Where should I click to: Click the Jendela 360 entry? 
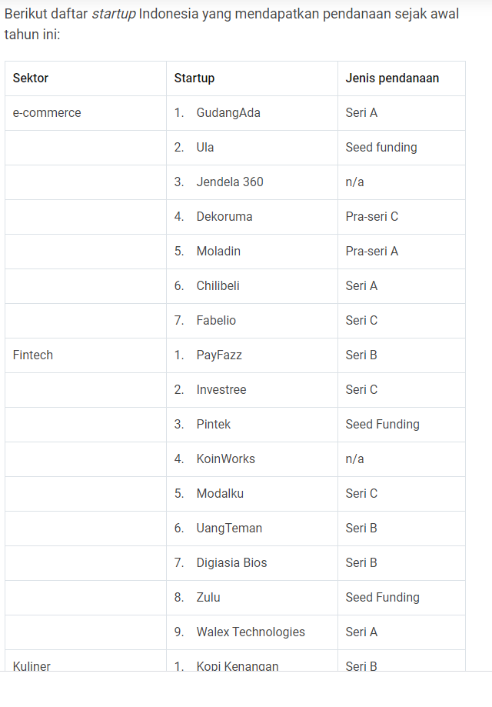pos(230,182)
